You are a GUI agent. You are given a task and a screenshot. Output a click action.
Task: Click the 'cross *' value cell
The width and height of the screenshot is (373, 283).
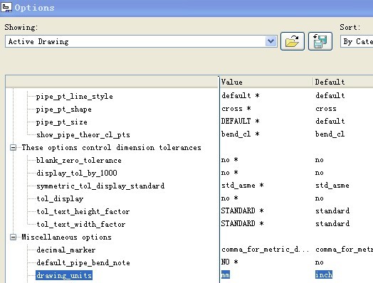coord(236,109)
